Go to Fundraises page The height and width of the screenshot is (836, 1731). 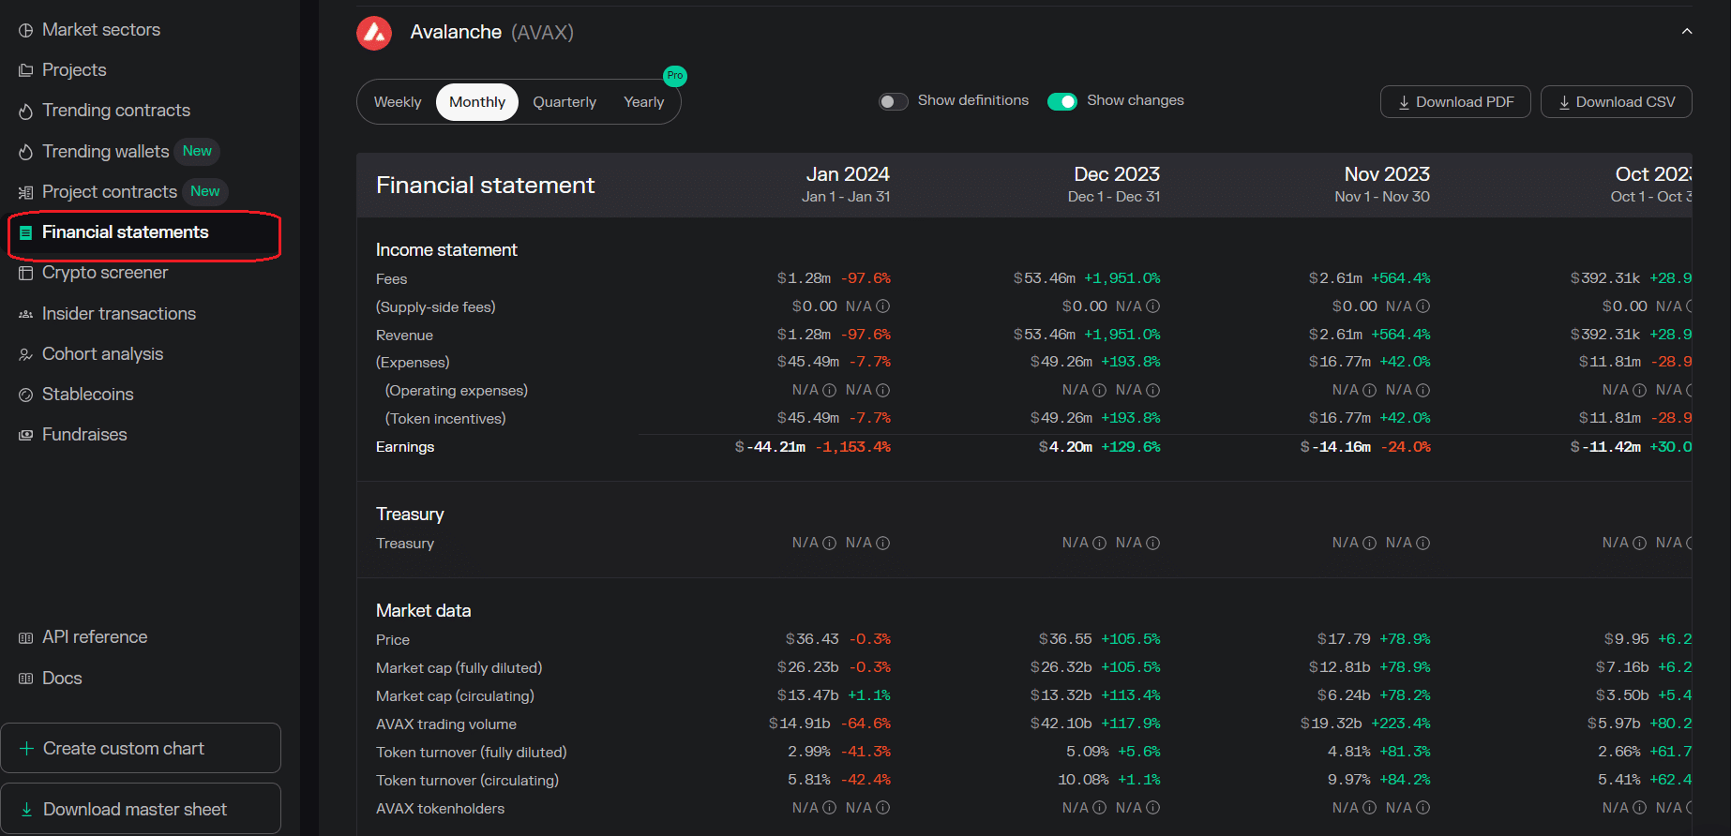pyautogui.click(x=84, y=435)
